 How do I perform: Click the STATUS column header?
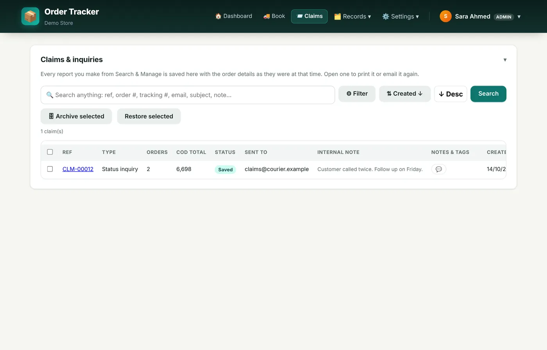click(x=225, y=152)
